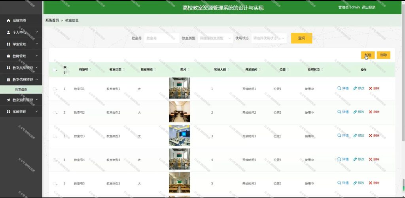Open 教室预约管理 menu in sidebar

click(x=21, y=100)
